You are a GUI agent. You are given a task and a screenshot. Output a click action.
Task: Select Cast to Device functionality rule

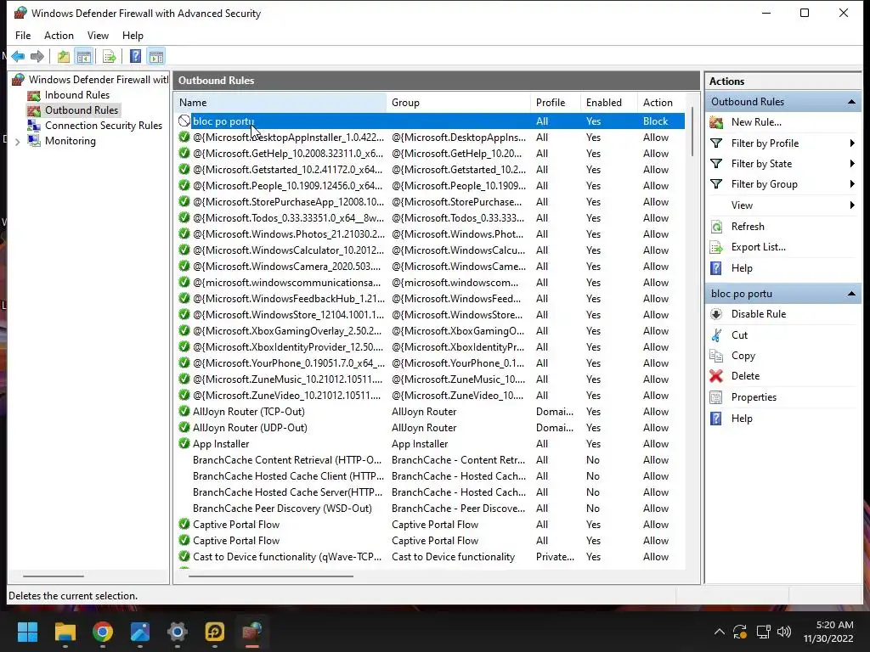[430, 557]
